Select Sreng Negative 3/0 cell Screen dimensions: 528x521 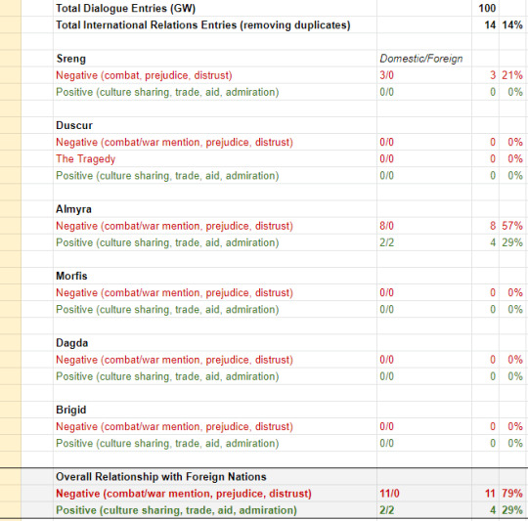[x=424, y=75]
